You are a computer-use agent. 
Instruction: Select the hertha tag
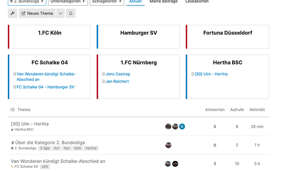coord(91,148)
